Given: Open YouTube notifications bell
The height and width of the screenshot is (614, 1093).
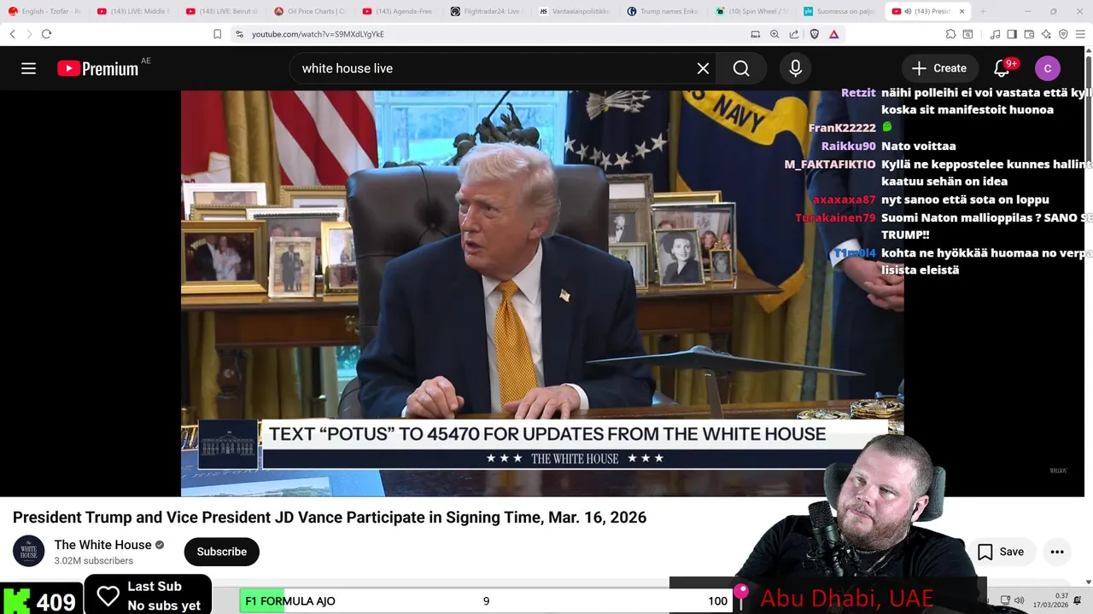Looking at the screenshot, I should pyautogui.click(x=1002, y=68).
